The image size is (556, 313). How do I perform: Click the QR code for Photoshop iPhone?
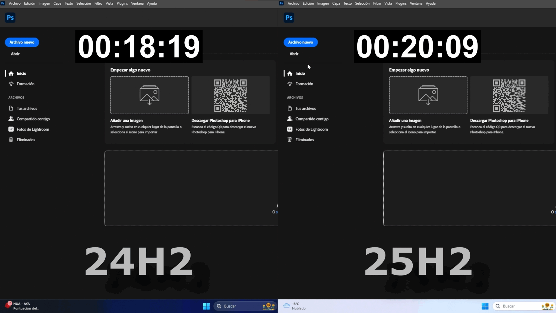230,95
